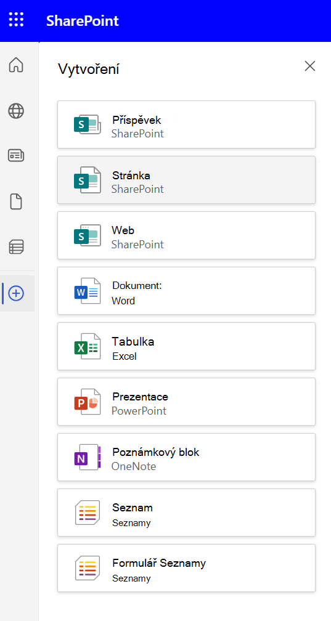Create an Excel Tabulka

click(186, 346)
